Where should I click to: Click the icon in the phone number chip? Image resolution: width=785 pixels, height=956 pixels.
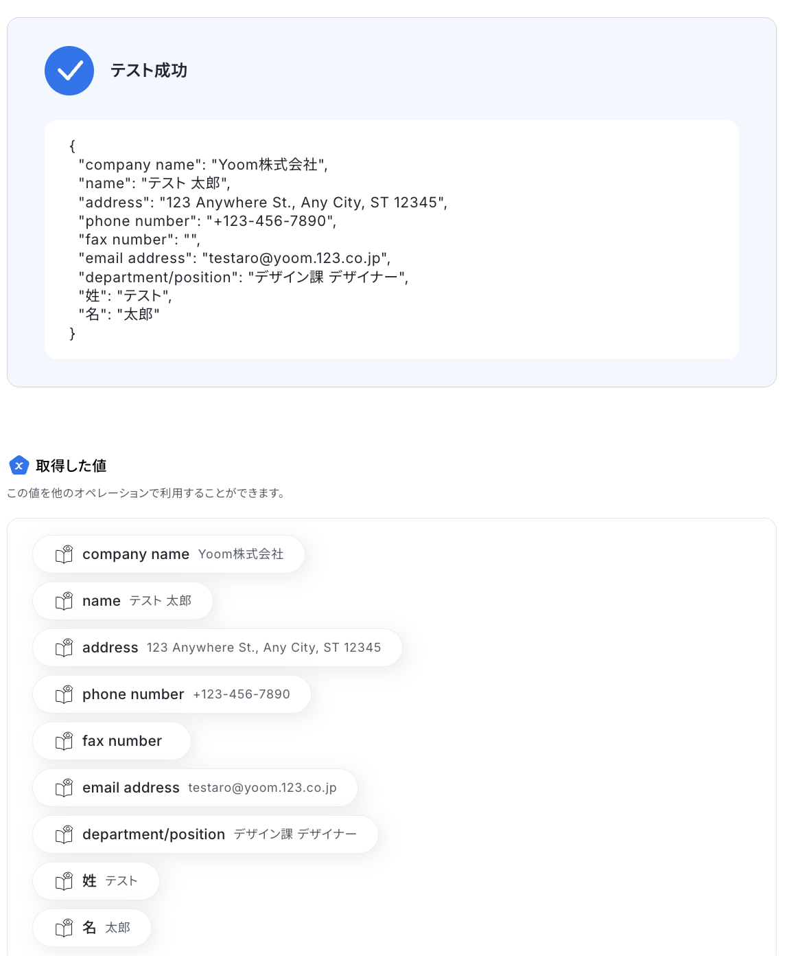click(64, 694)
